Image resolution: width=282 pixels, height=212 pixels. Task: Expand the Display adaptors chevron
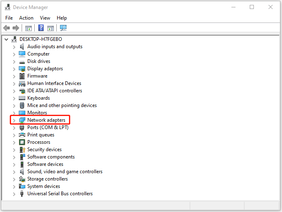click(14, 69)
